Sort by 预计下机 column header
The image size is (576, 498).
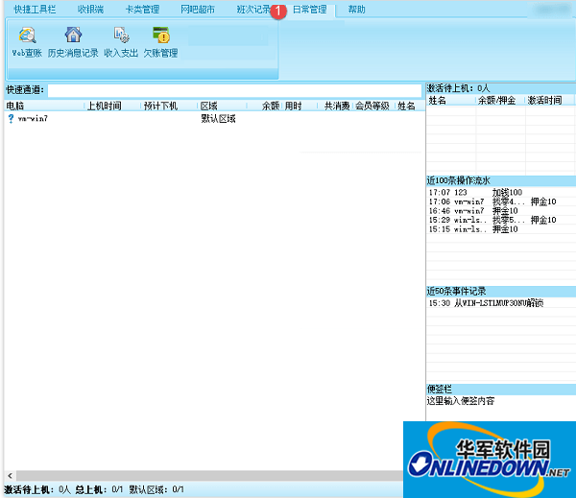click(x=169, y=106)
